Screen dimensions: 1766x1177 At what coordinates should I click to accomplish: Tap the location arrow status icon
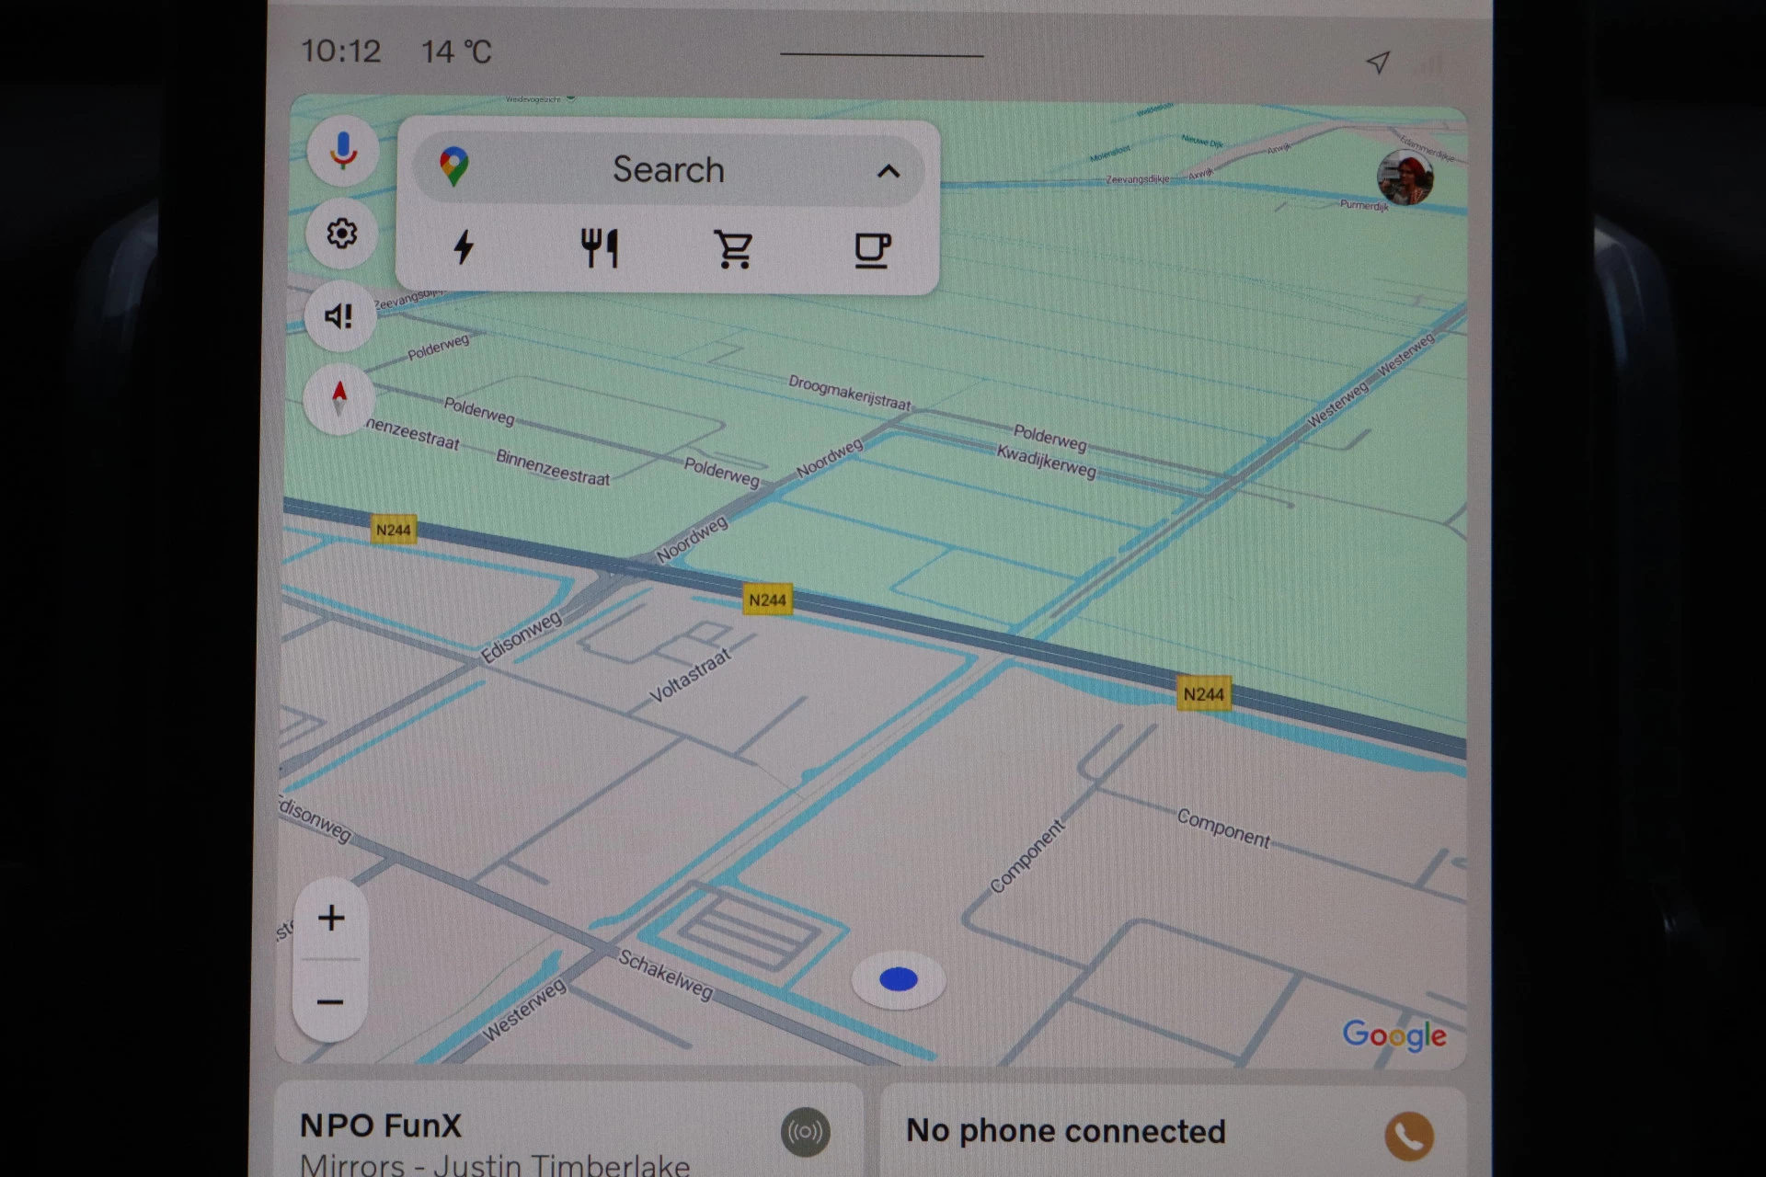point(1377,62)
